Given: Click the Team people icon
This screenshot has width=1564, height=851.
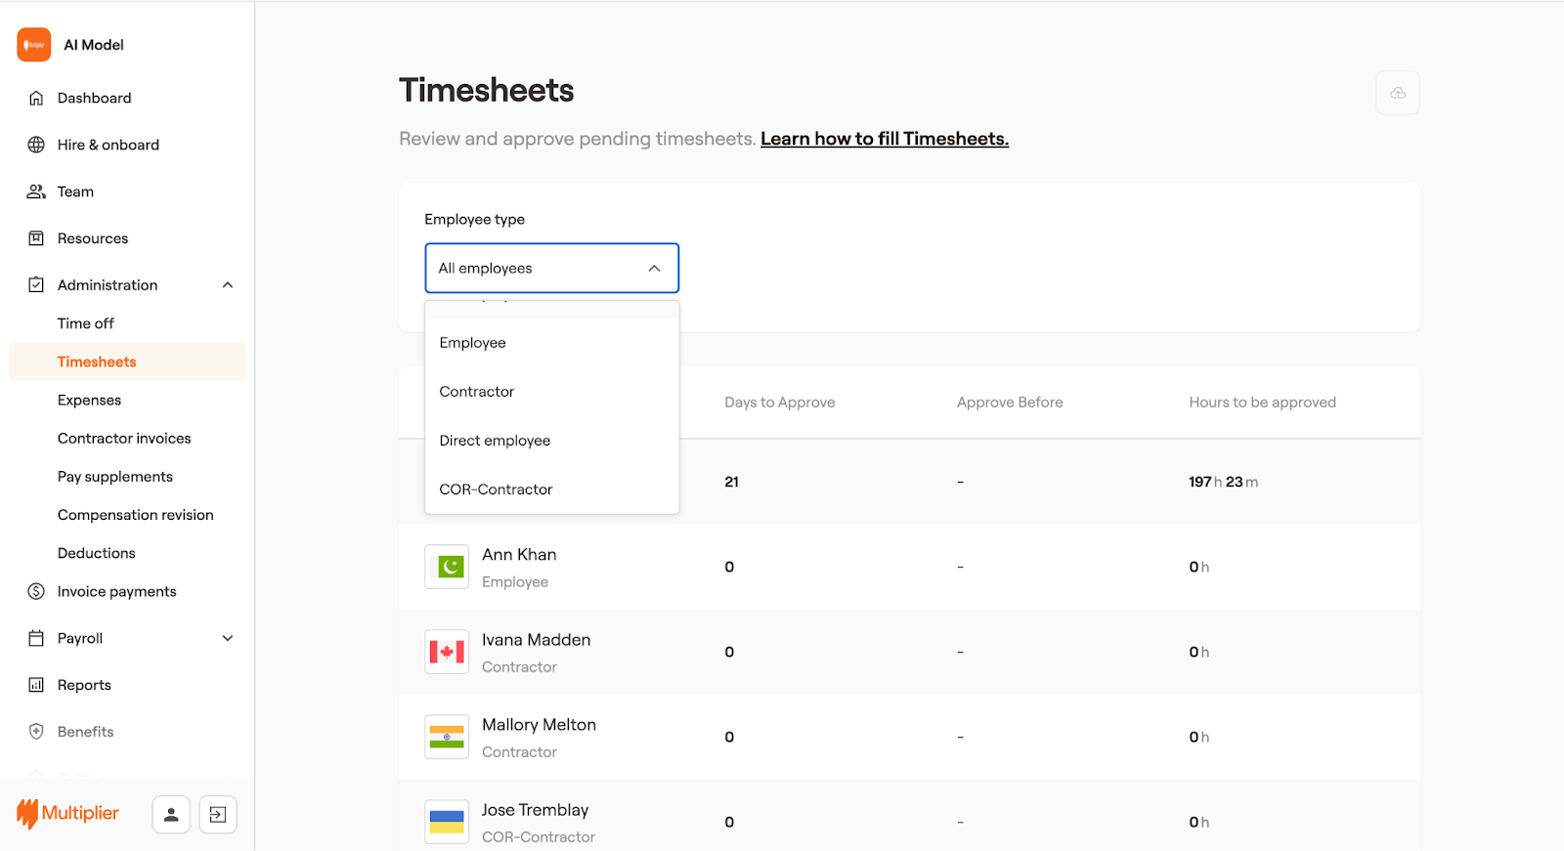Looking at the screenshot, I should (36, 191).
